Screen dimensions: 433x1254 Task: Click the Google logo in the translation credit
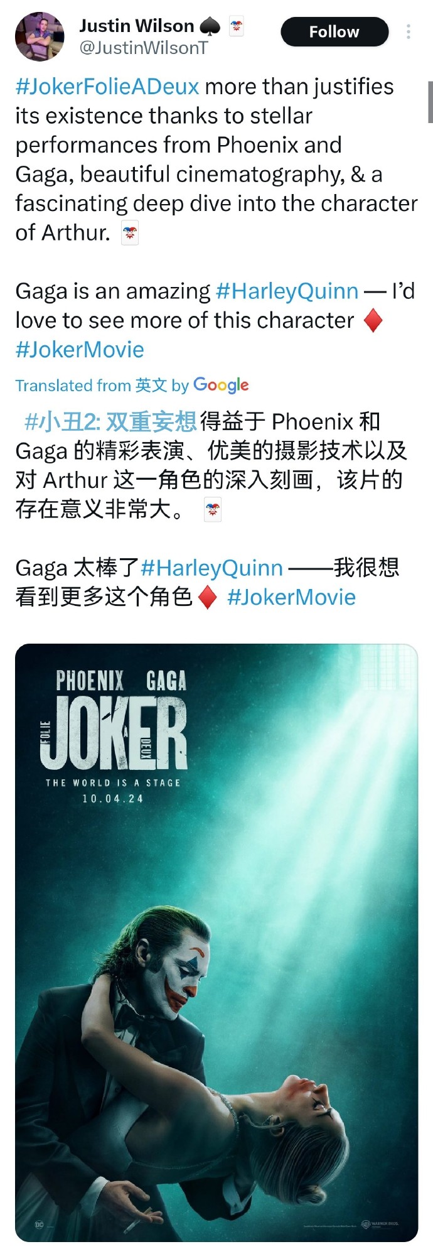pyautogui.click(x=221, y=386)
